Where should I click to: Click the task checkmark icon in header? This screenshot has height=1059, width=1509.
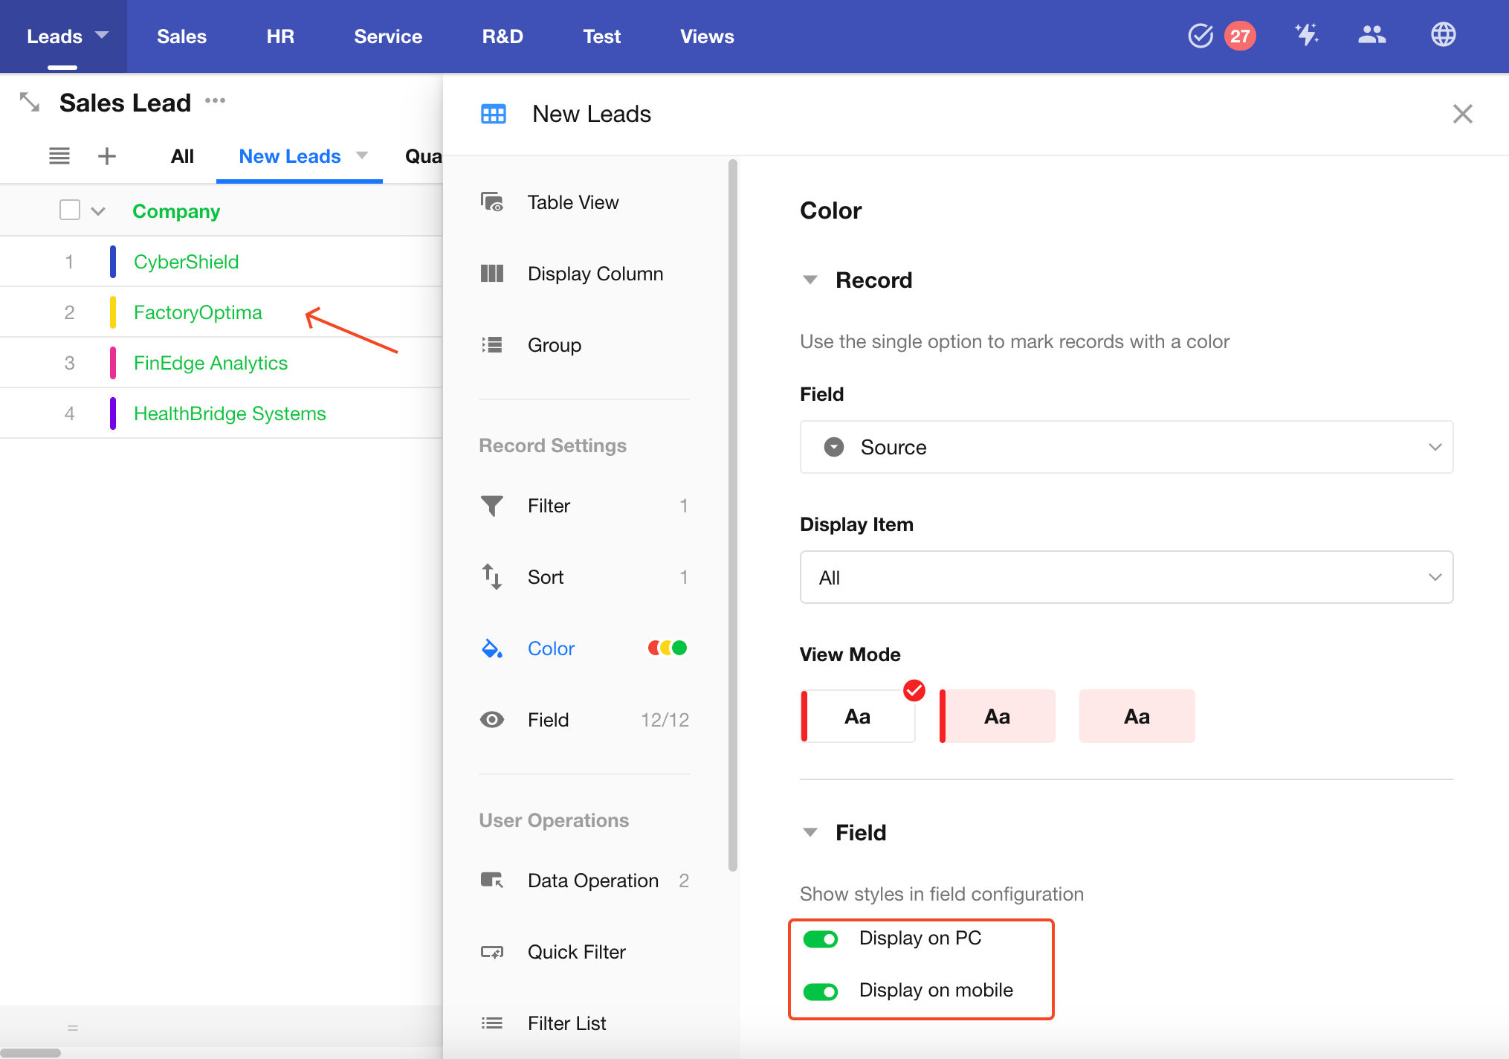coord(1200,36)
